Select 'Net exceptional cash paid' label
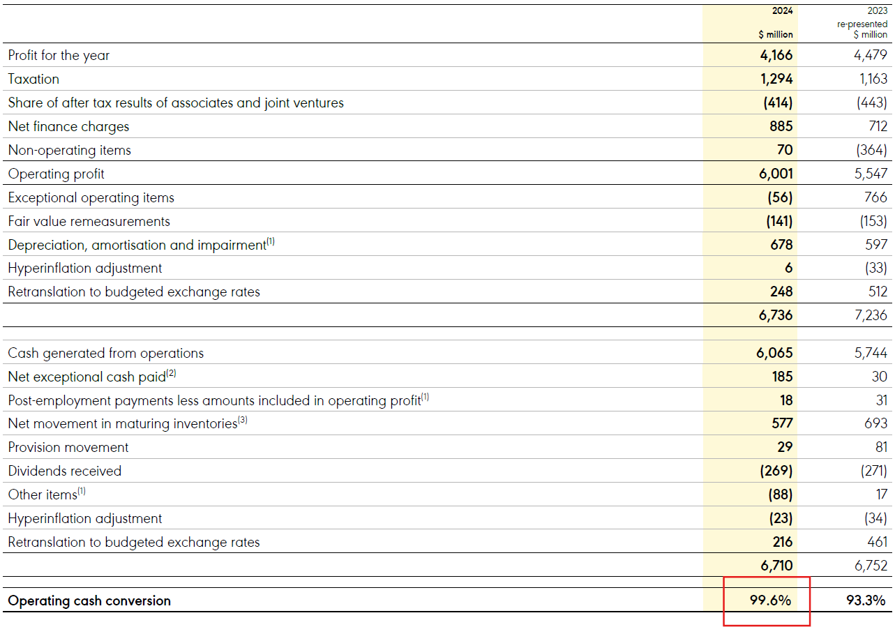Viewport: 895px width, 627px height. [x=92, y=377]
